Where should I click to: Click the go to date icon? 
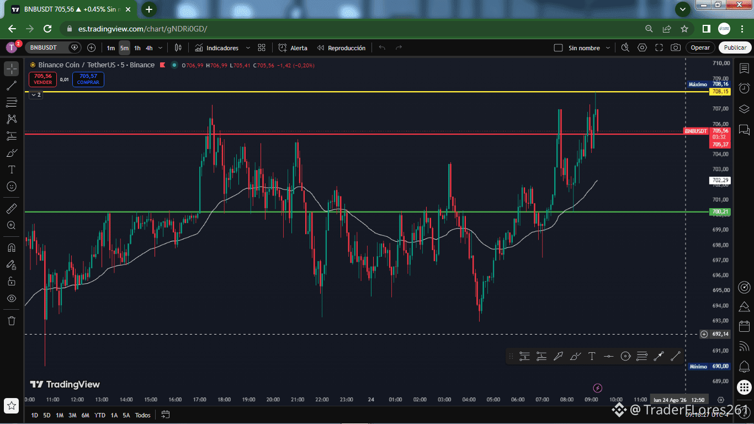point(165,415)
